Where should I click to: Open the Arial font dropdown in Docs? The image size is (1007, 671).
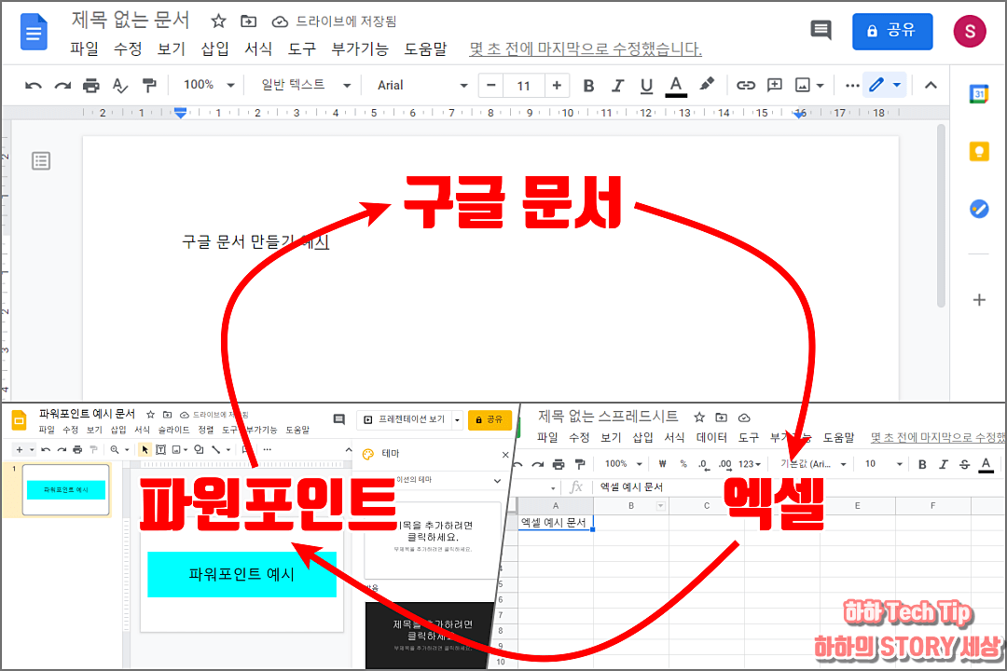pos(422,86)
